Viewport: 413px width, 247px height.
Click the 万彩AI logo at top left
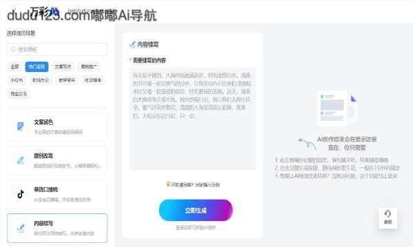coord(45,12)
